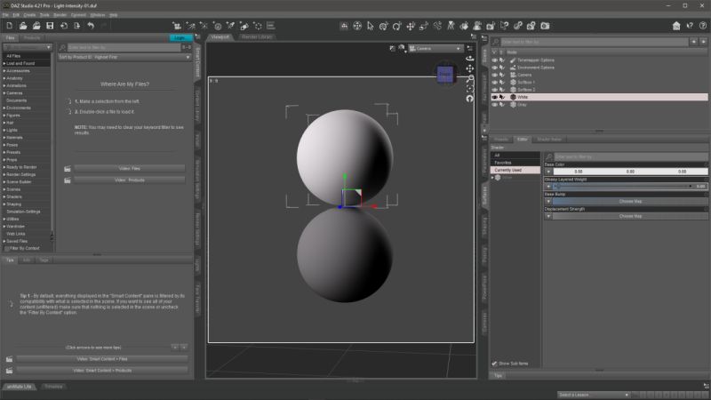Click the Video: Files button
This screenshot has width=711, height=400.
pyautogui.click(x=129, y=168)
